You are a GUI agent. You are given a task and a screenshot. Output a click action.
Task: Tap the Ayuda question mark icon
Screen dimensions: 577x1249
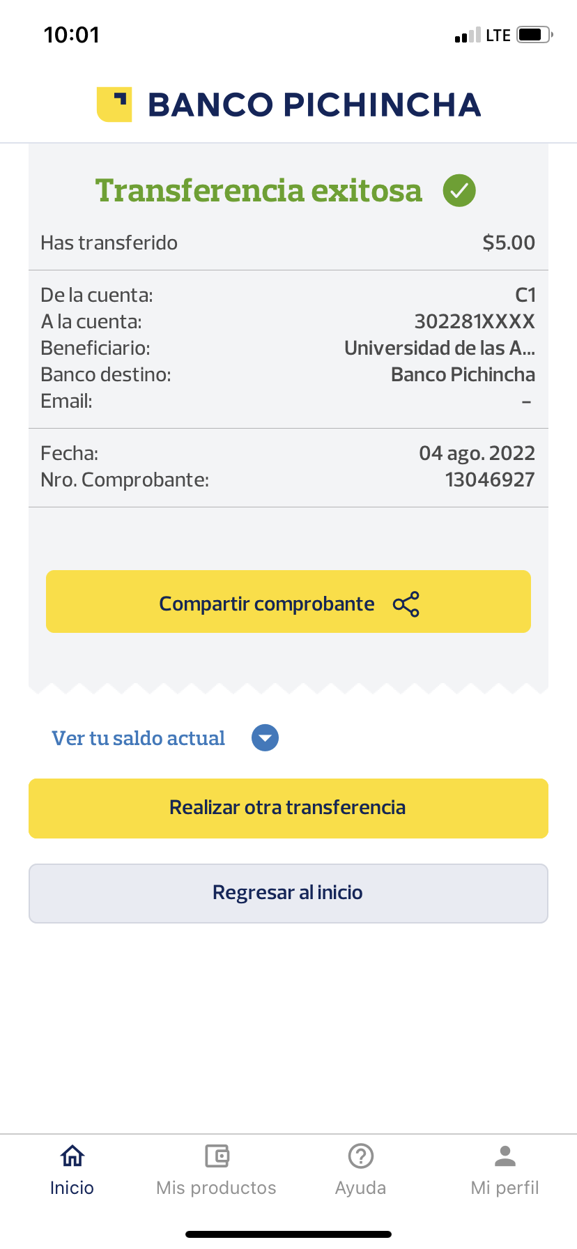pyautogui.click(x=361, y=1156)
